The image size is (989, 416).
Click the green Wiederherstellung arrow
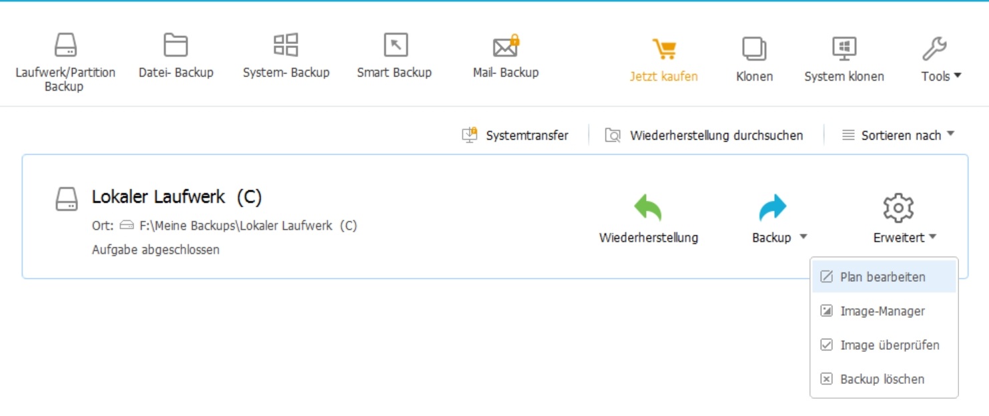coord(648,208)
